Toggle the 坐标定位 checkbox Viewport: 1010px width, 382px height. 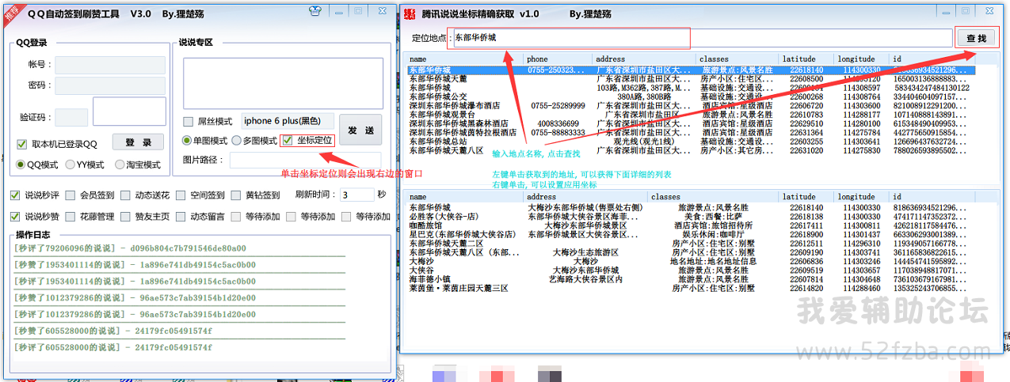tap(288, 141)
